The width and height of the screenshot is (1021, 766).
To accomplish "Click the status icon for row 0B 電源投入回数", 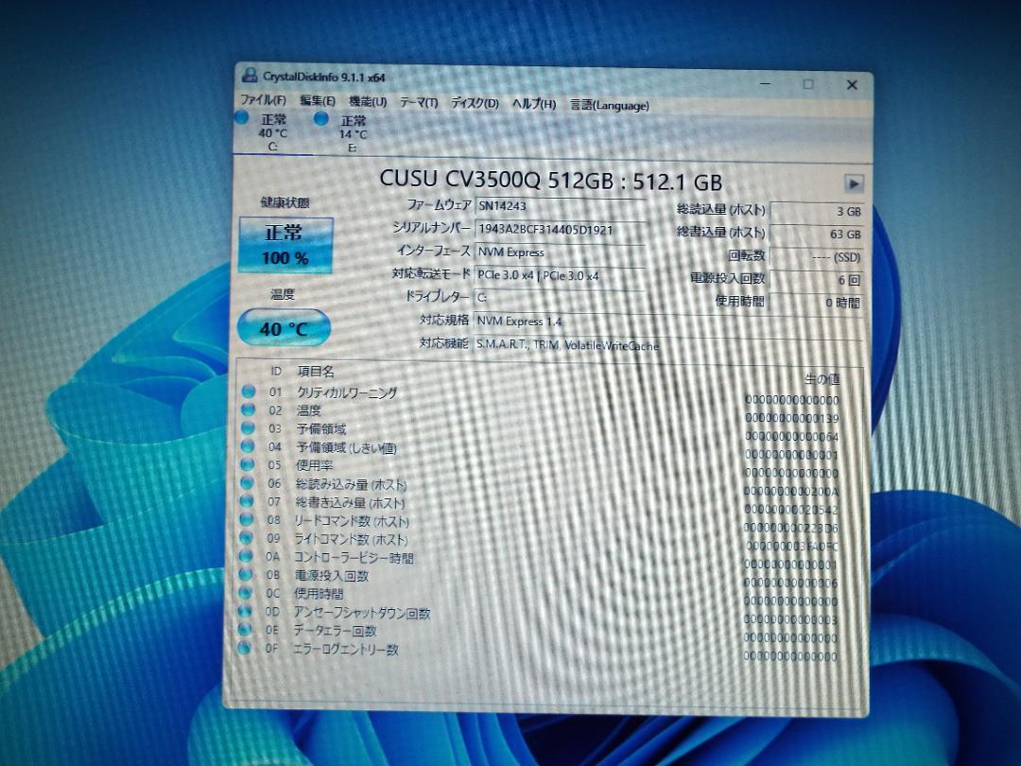I will [245, 575].
